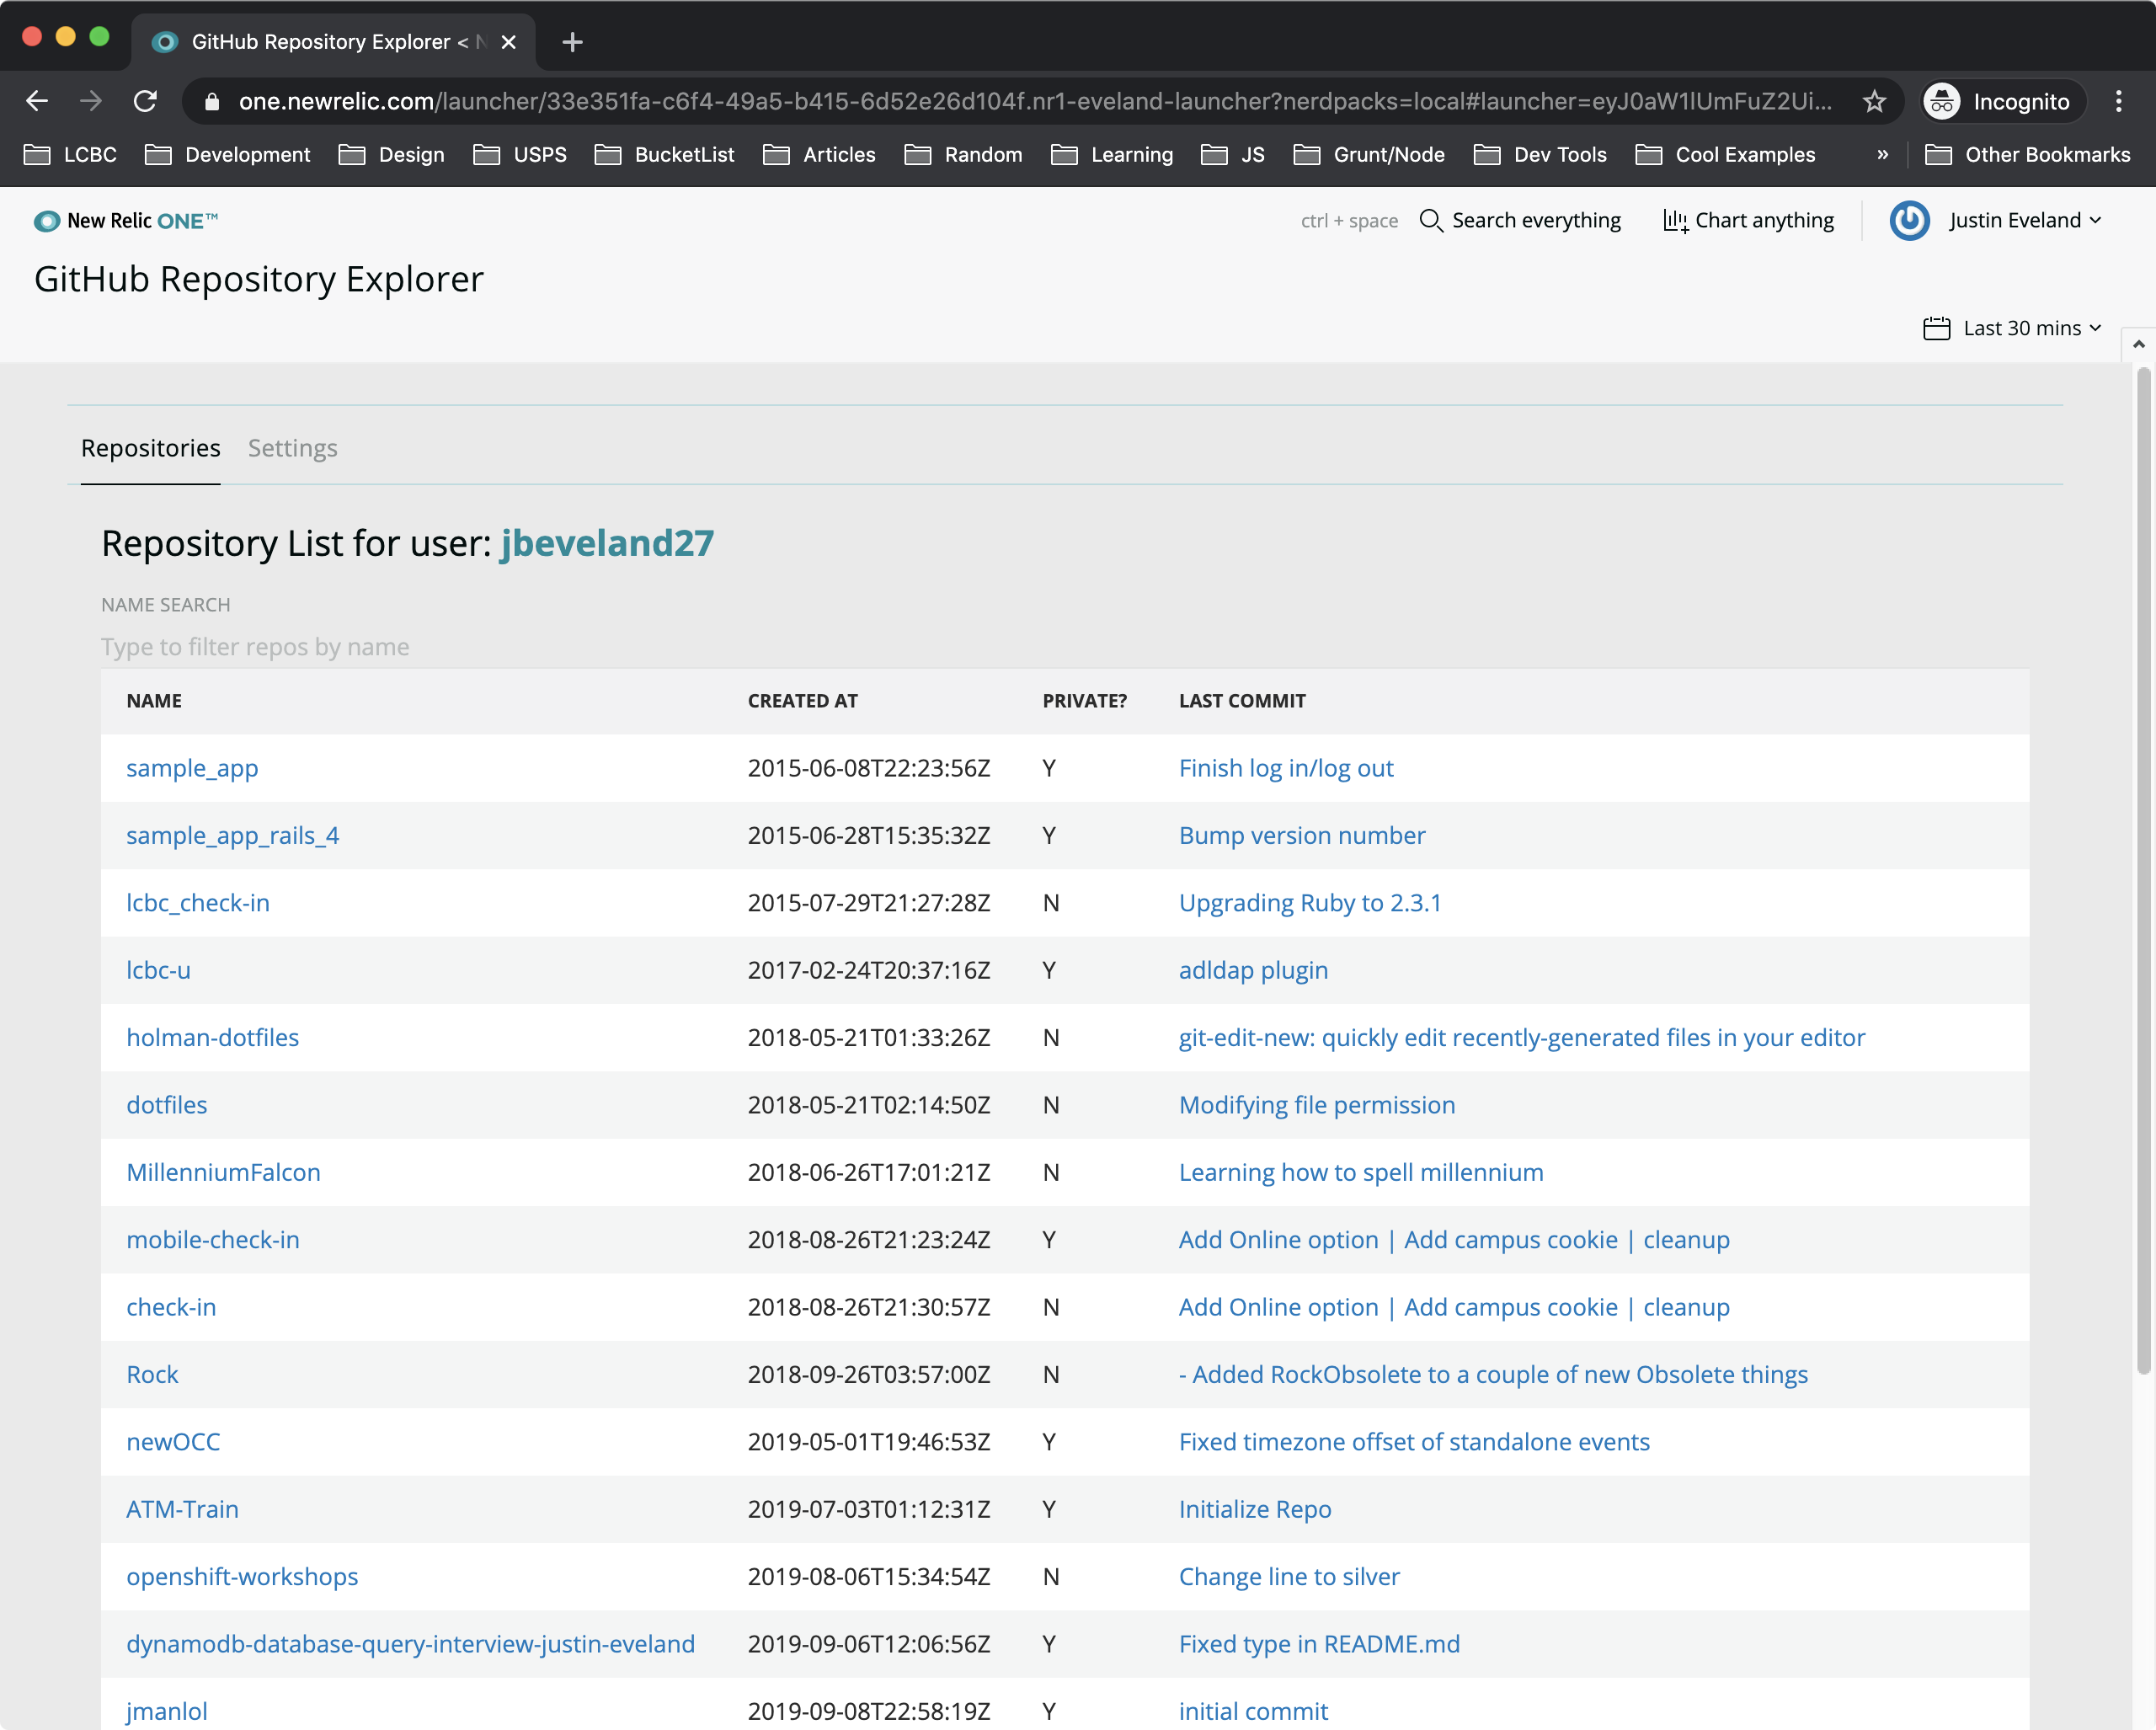Open the Articles bookmark folder

tap(819, 155)
